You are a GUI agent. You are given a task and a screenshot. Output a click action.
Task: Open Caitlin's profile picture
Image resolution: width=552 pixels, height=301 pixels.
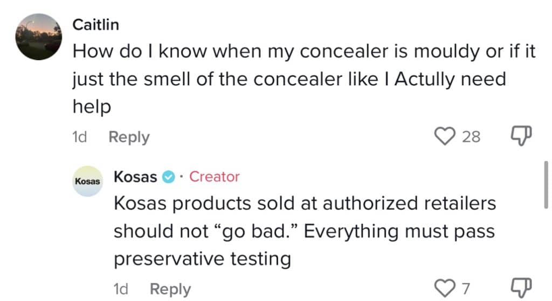pos(39,37)
